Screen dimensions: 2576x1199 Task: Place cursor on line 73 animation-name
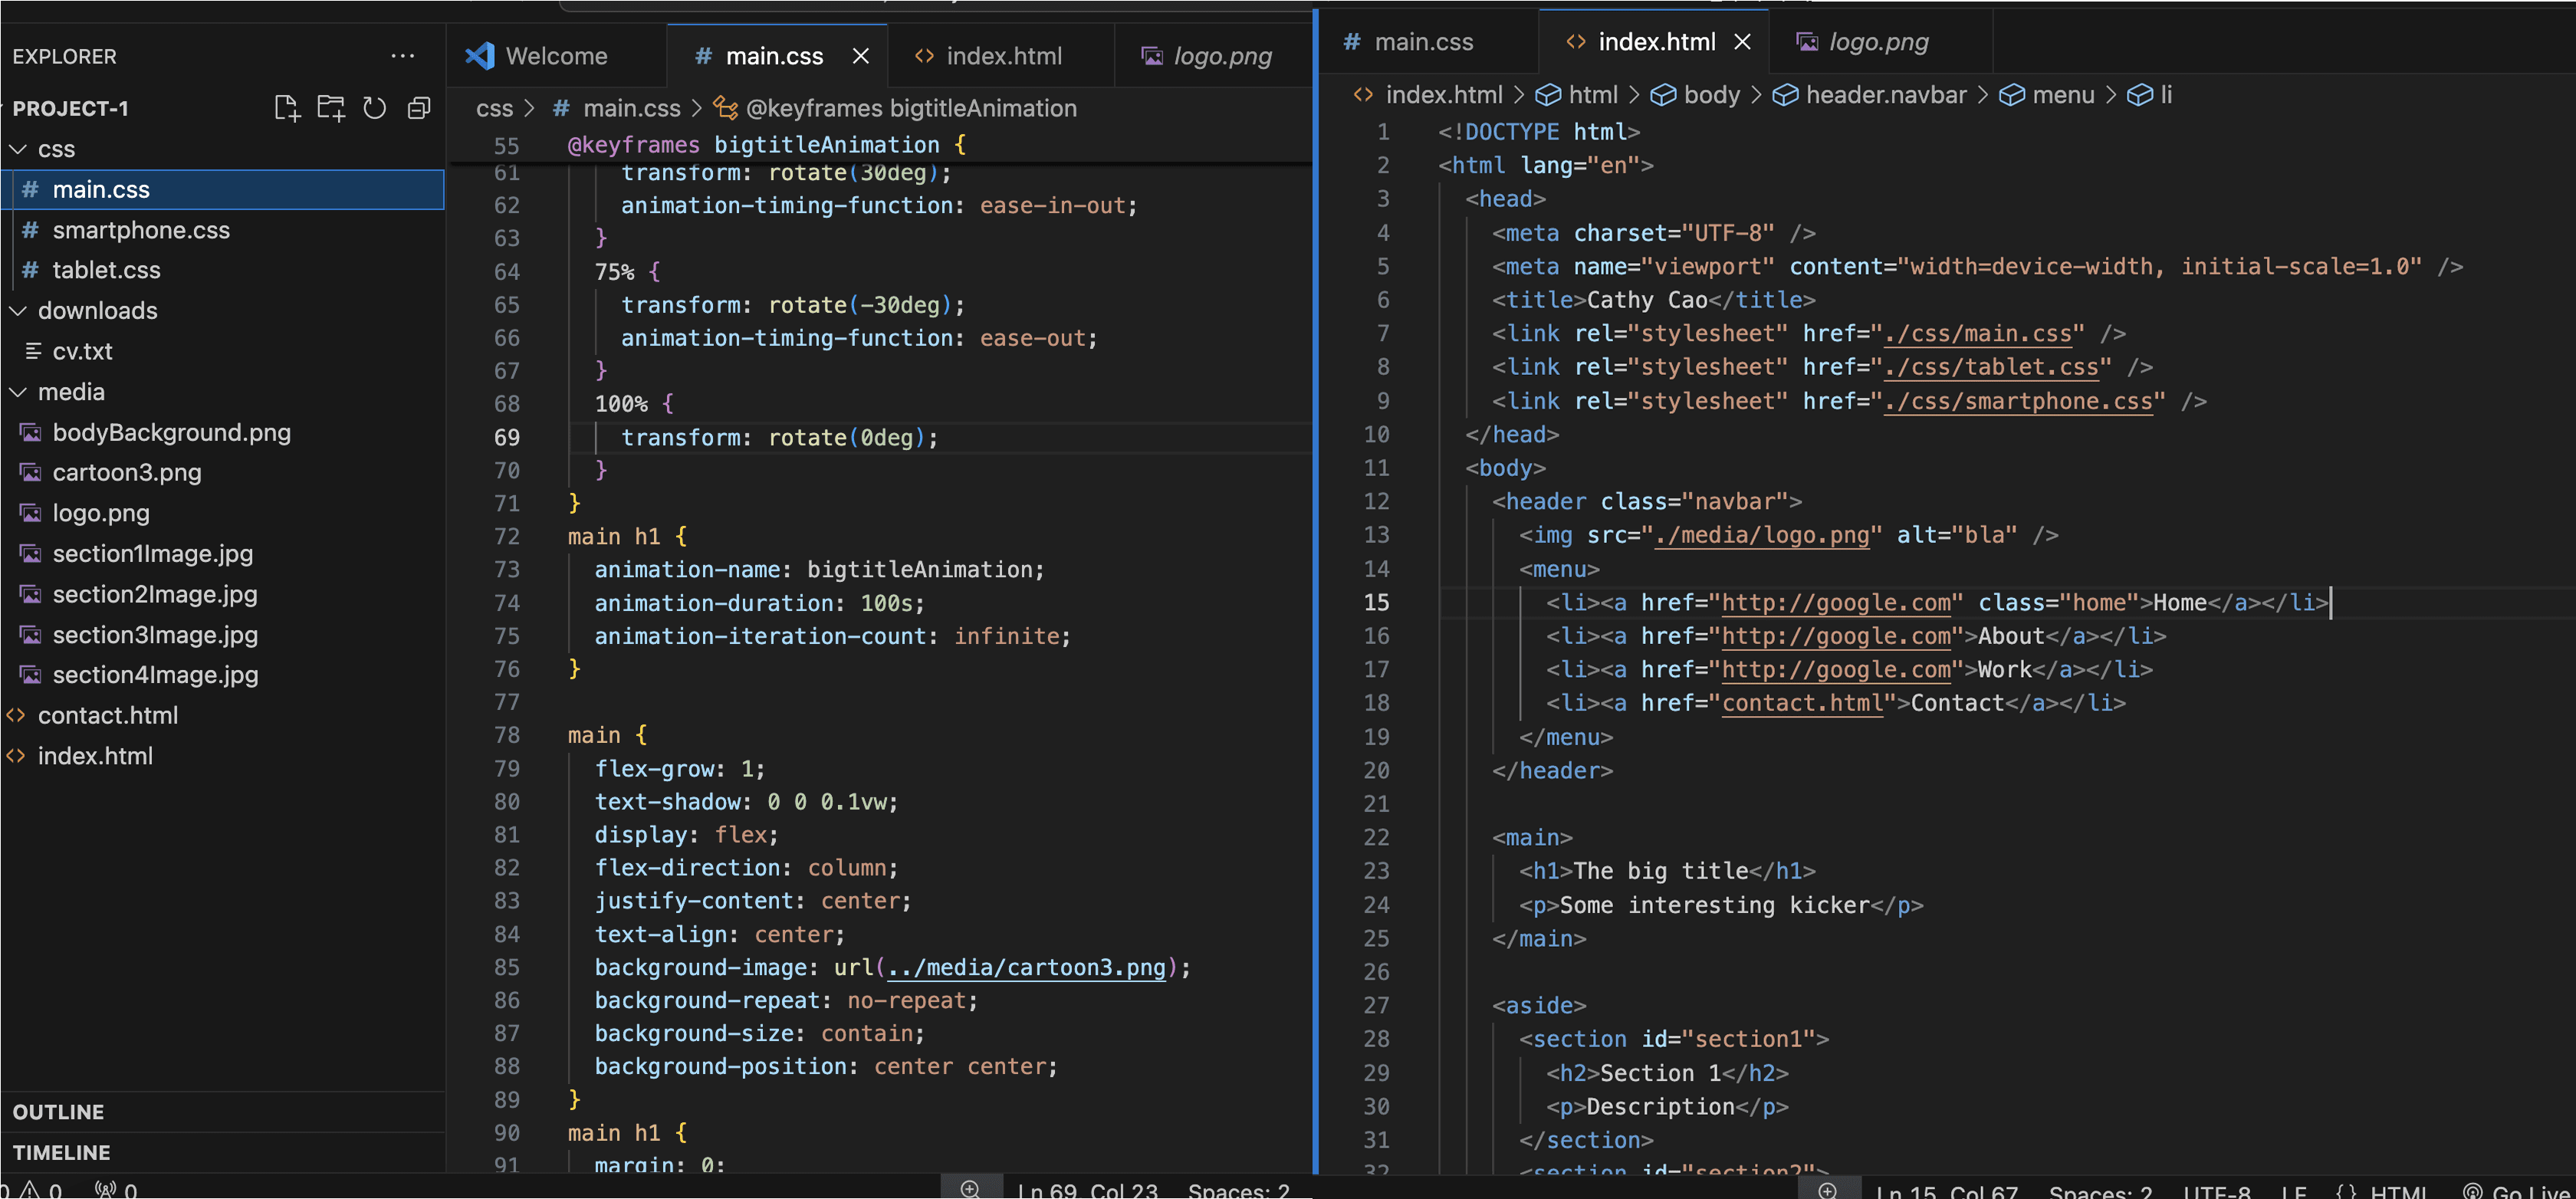[688, 570]
